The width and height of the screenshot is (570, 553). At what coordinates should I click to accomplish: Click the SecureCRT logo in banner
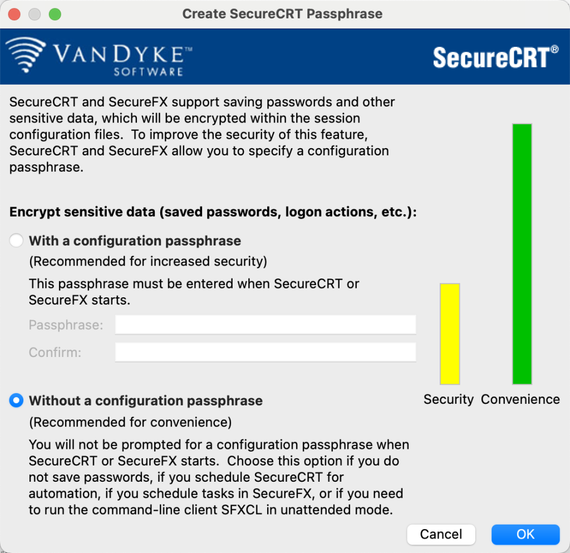[x=495, y=57]
